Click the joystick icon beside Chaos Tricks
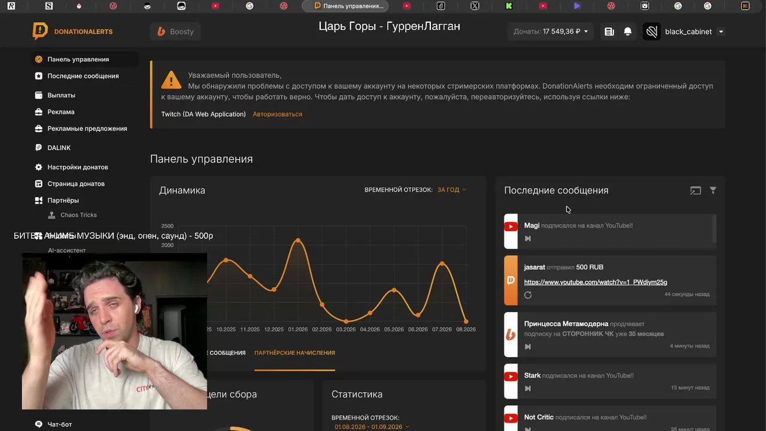This screenshot has height=431, width=766. click(52, 215)
